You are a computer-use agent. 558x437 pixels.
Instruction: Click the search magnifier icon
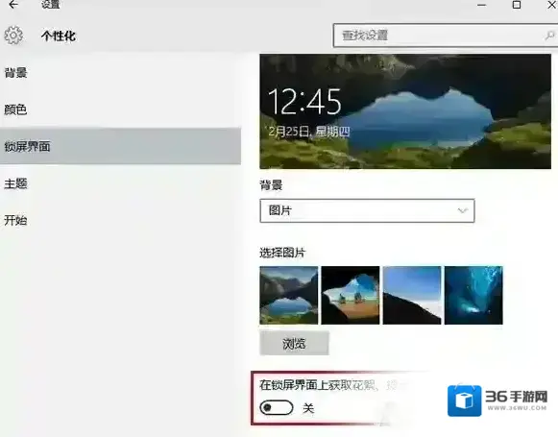(549, 36)
